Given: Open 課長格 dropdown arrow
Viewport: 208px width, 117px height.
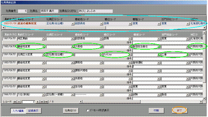Looking at the screenshot, I should [x=101, y=63].
